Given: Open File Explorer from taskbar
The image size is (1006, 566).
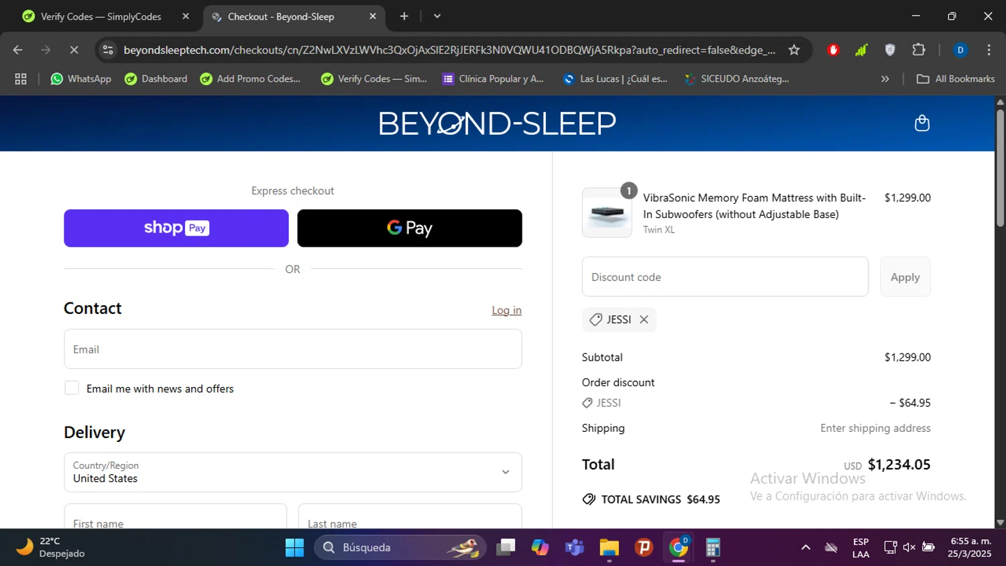Looking at the screenshot, I should coord(609,548).
